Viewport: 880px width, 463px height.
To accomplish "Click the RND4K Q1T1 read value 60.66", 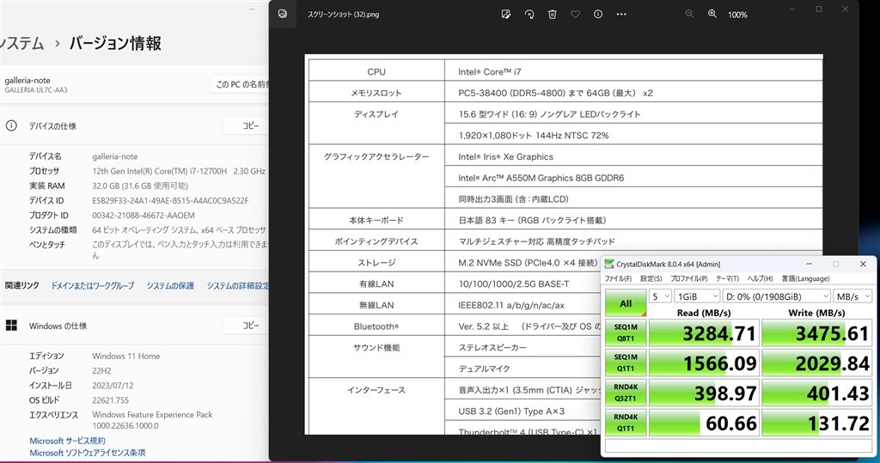I will (x=705, y=422).
